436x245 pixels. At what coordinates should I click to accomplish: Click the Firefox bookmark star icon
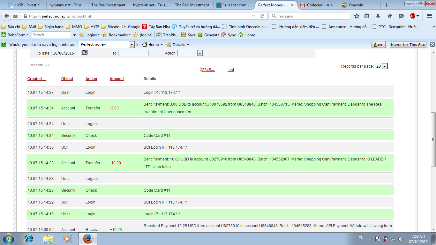357,16
